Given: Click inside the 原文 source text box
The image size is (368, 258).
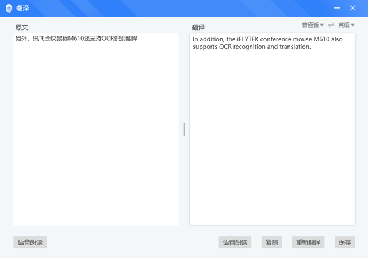Looking at the screenshot, I should tap(96, 129).
